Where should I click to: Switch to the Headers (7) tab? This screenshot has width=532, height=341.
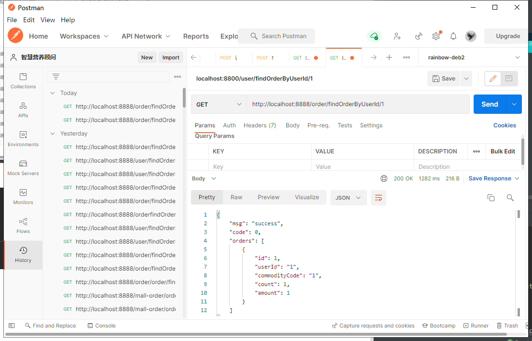pyautogui.click(x=259, y=125)
